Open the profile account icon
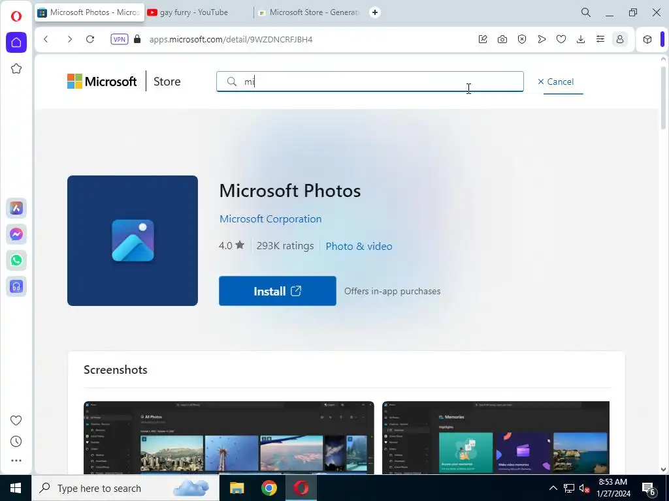Image resolution: width=669 pixels, height=501 pixels. (x=620, y=39)
